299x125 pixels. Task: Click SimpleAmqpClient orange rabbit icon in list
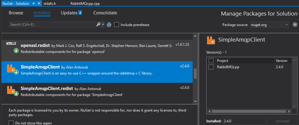click(11, 68)
